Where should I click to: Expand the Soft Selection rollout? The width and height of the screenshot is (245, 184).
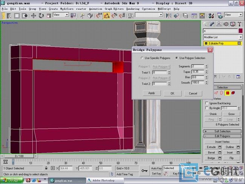click(x=222, y=131)
